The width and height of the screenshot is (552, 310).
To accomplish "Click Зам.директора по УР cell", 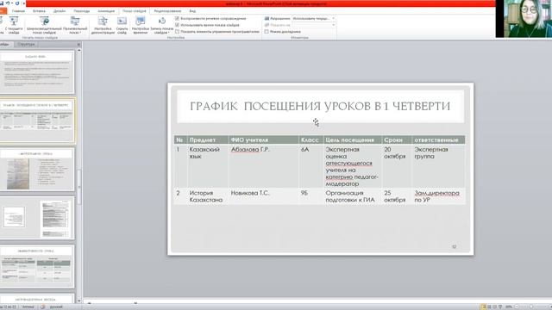I will [x=438, y=196].
